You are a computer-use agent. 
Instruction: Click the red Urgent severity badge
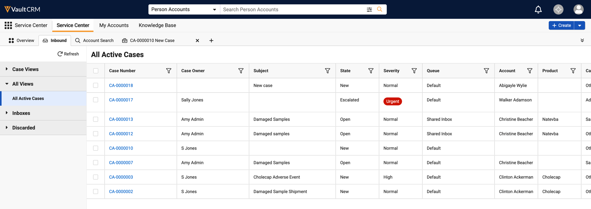393,101
